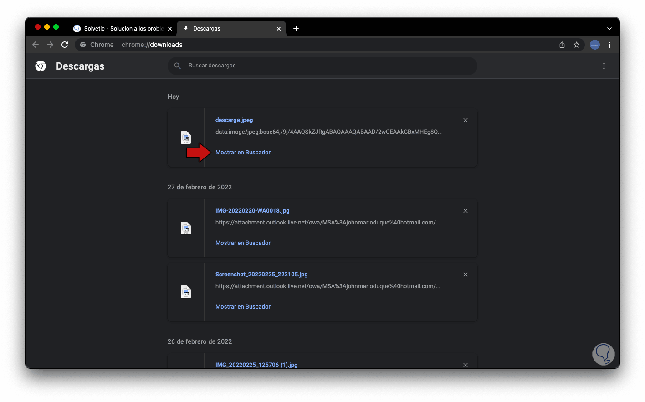Open the descarga.jpeg file link
The image size is (645, 402).
click(x=234, y=120)
